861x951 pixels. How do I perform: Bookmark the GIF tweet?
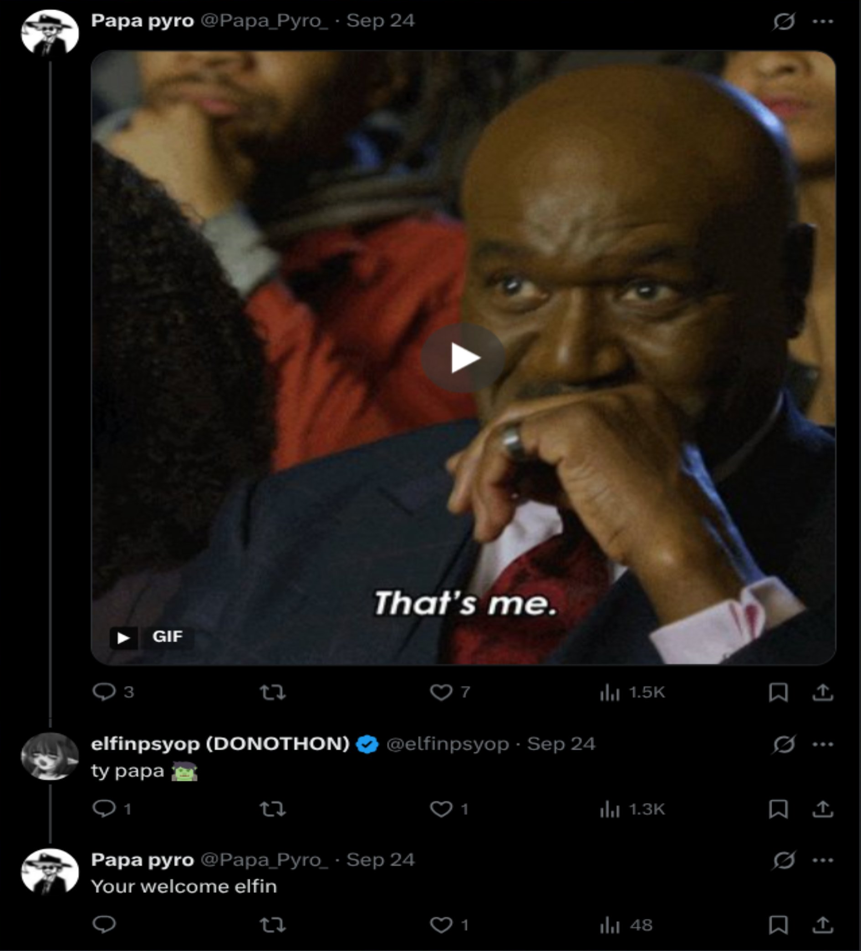779,692
